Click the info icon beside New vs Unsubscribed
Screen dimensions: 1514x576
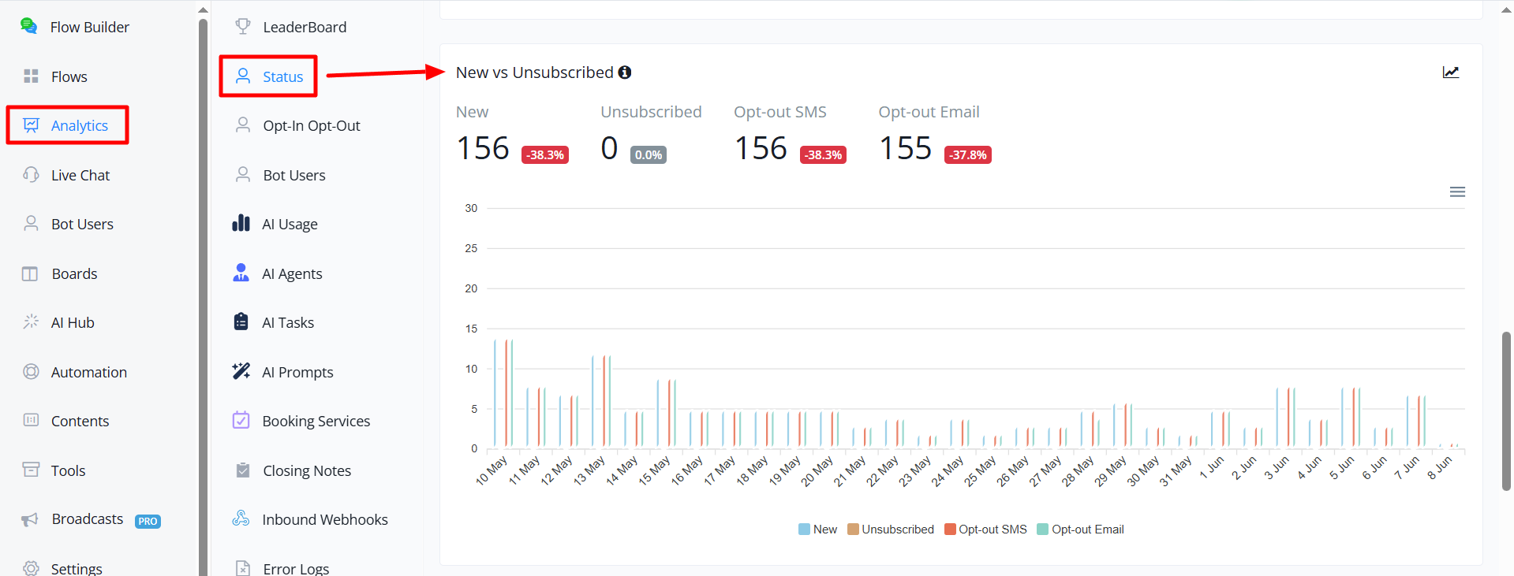(625, 72)
